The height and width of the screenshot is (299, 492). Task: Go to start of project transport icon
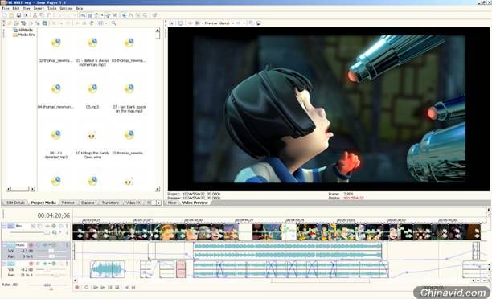(x=126, y=287)
